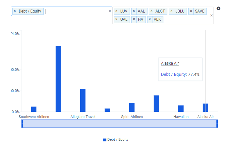Image resolution: width=233 pixels, height=148 pixels.
Task: Click the LUV ticker tag label
Action: coord(124,11)
